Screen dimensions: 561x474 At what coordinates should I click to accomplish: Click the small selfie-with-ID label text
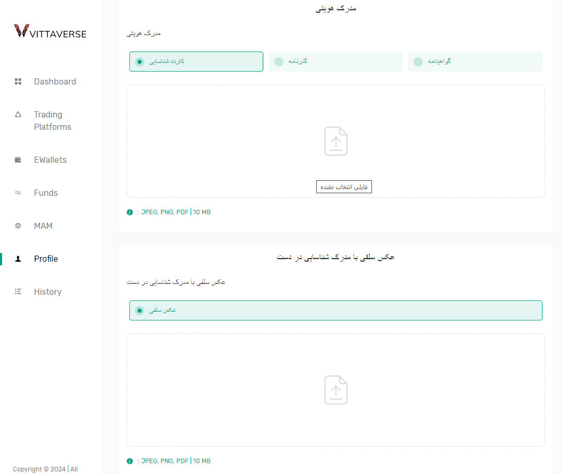click(176, 282)
